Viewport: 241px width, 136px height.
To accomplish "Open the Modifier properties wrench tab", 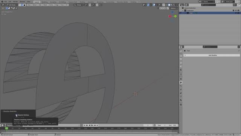I will [x=181, y=82].
